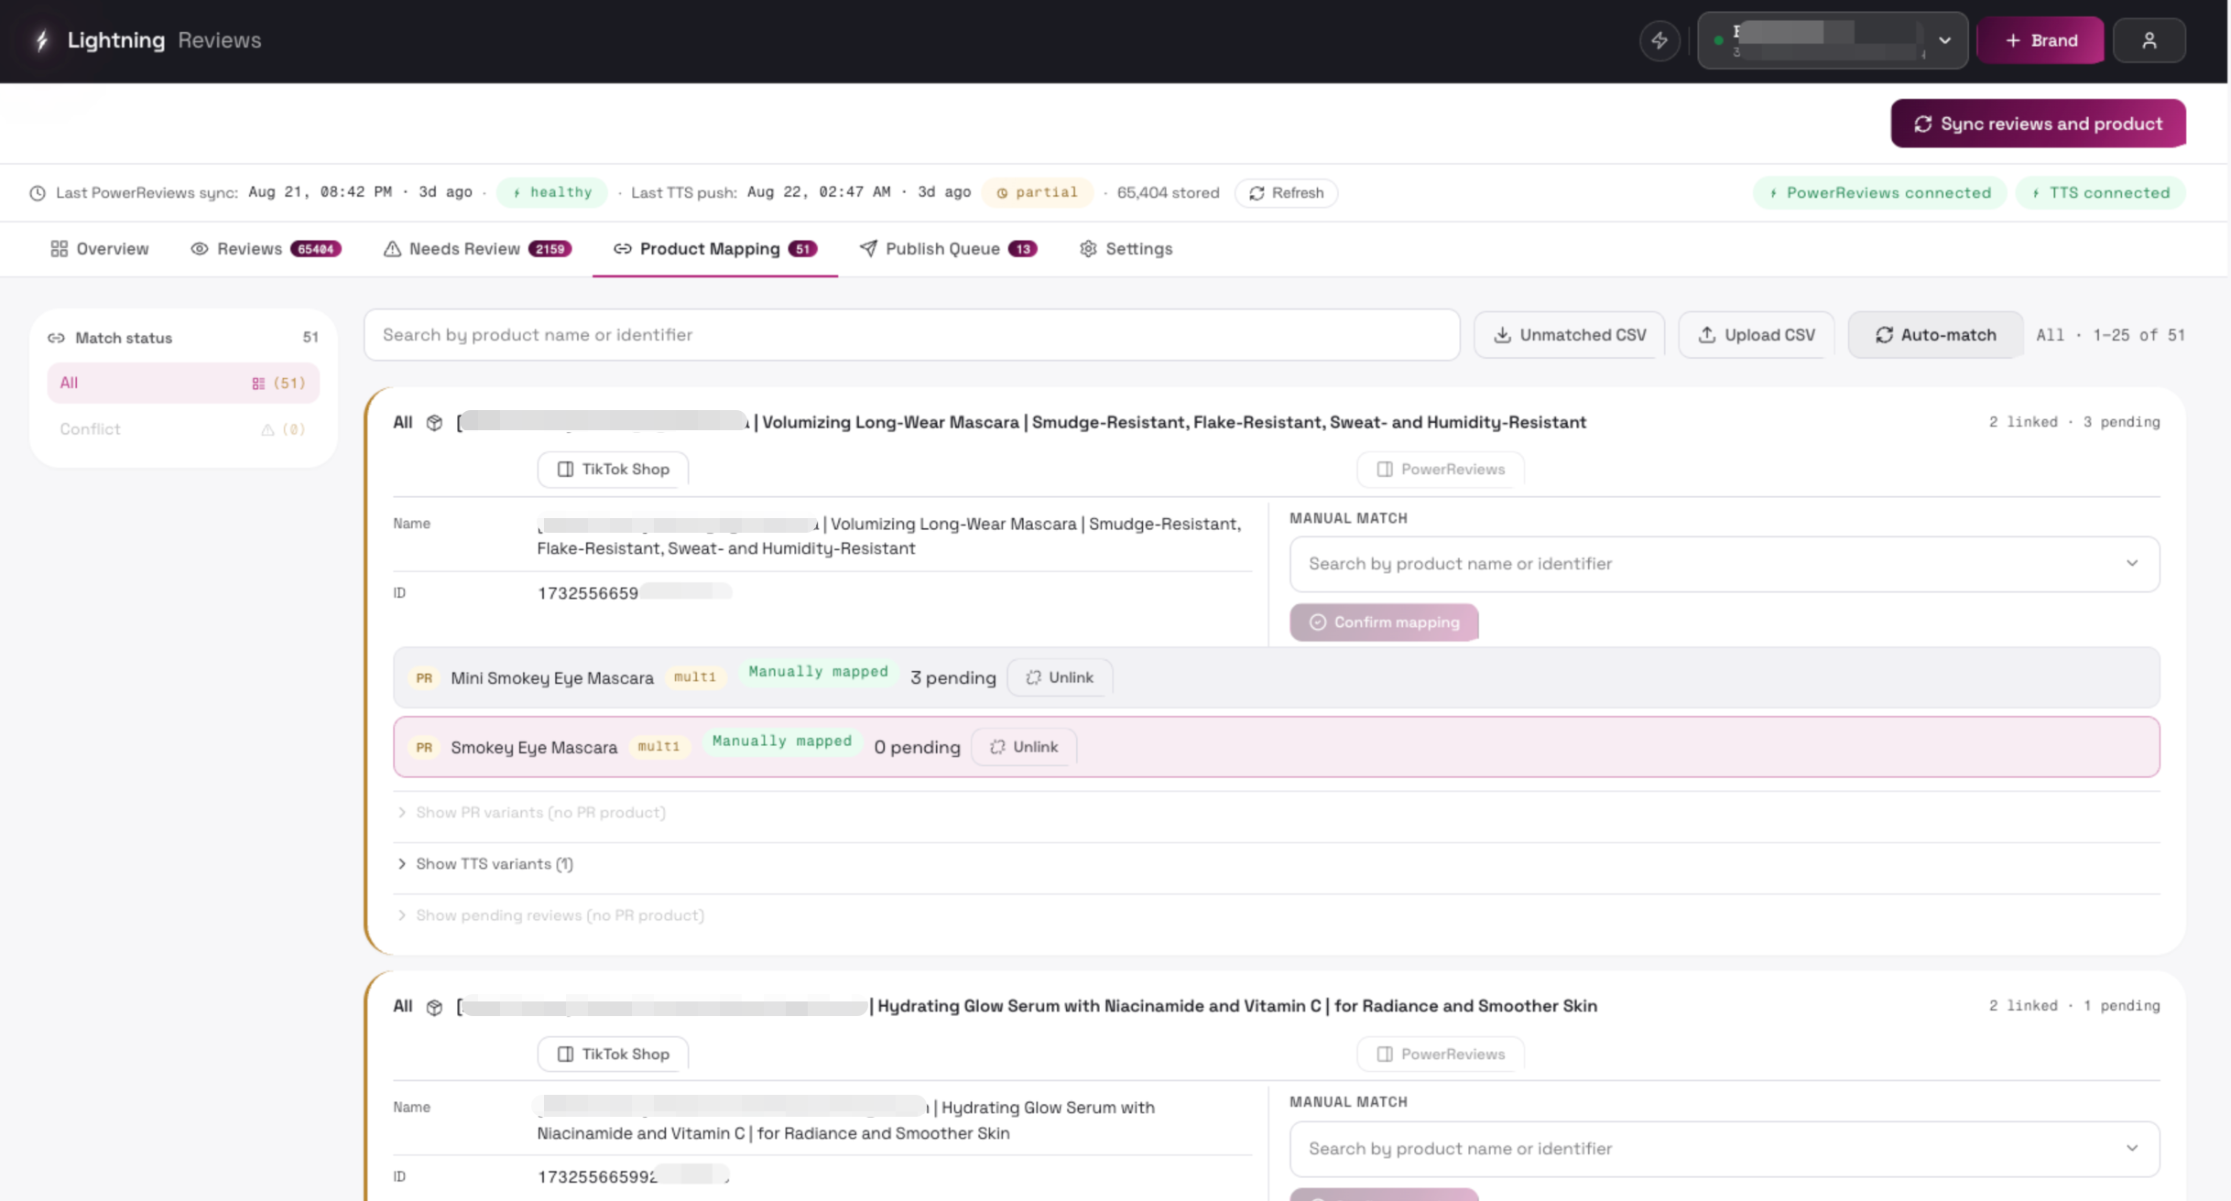Screen dimensions: 2231x1201
Task: Click Sync reviews and product button
Action: pyautogui.click(x=2039, y=124)
